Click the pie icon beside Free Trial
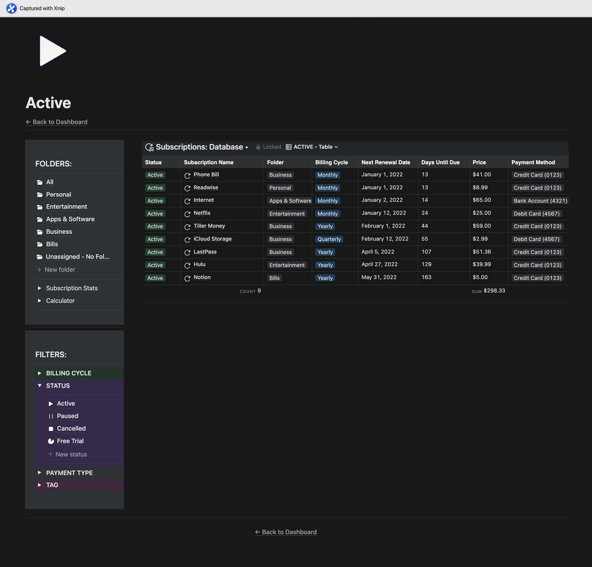This screenshot has width=592, height=567. pos(51,441)
